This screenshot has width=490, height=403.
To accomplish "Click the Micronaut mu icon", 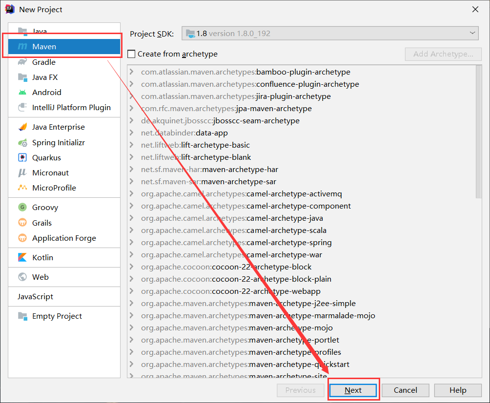I will pos(22,173).
